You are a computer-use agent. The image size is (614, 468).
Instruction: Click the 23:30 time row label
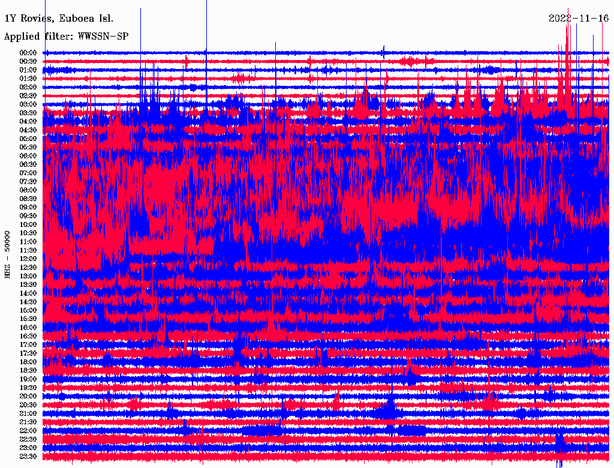(x=28, y=457)
